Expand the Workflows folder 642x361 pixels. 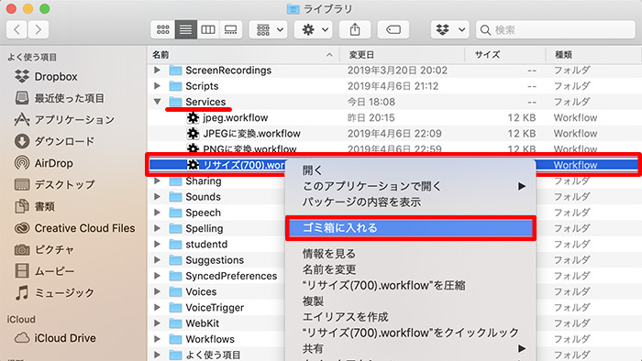[x=157, y=339]
